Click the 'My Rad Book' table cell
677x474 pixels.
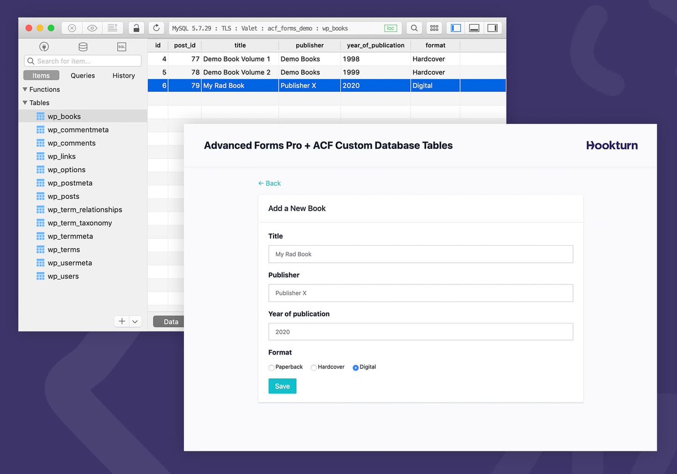click(x=240, y=86)
